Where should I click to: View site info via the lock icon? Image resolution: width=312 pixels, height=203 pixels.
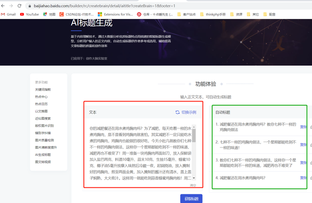(30, 6)
